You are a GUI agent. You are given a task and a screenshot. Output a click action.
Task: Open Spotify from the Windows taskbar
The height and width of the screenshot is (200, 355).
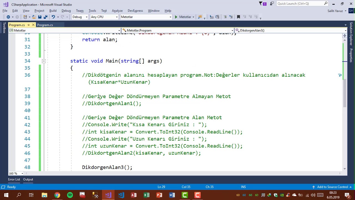point(70,195)
